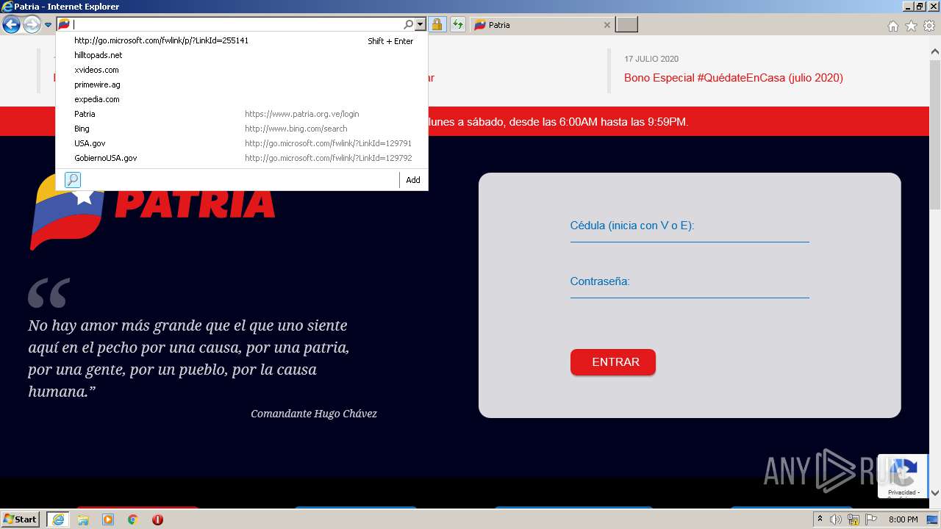The image size is (941, 529).
Task: Click the address bar search magnifier icon
Action: [x=409, y=24]
